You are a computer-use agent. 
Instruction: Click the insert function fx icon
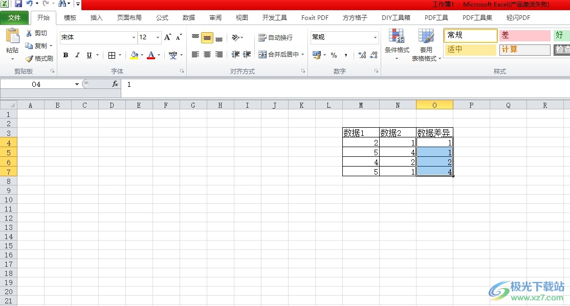pos(115,84)
